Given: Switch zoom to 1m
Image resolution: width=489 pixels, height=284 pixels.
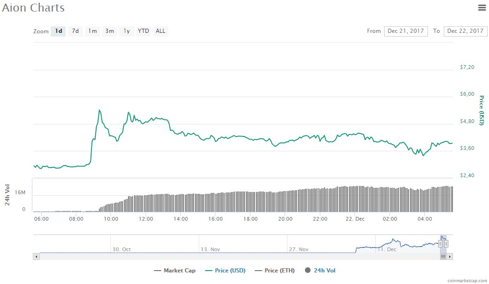Looking at the screenshot, I should [x=92, y=31].
